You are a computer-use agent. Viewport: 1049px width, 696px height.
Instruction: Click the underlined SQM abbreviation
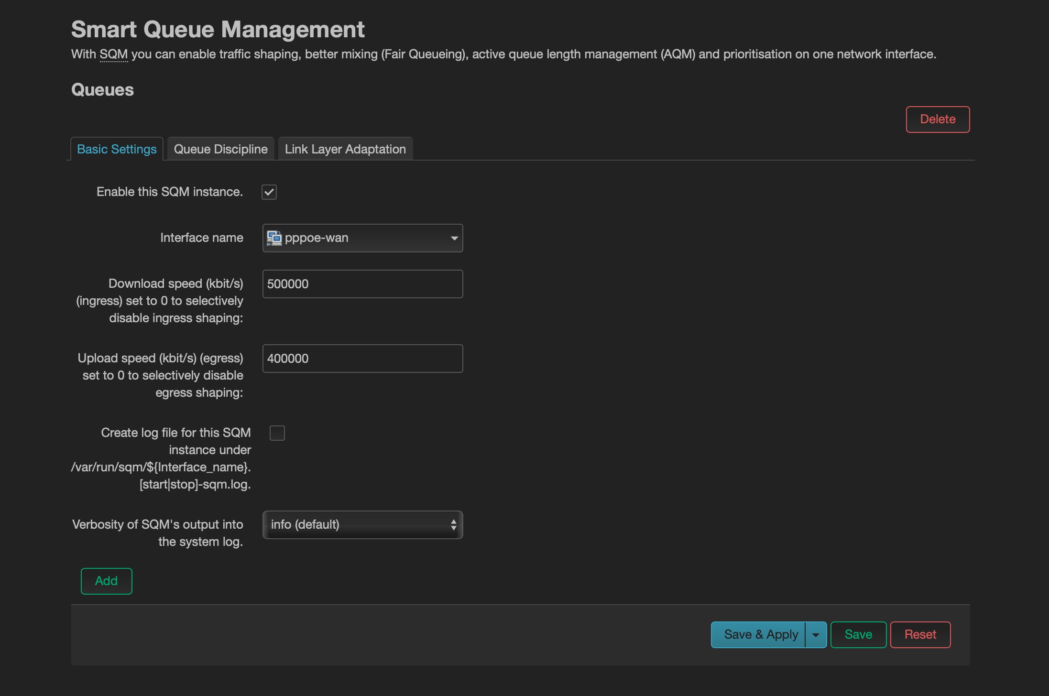coord(113,54)
